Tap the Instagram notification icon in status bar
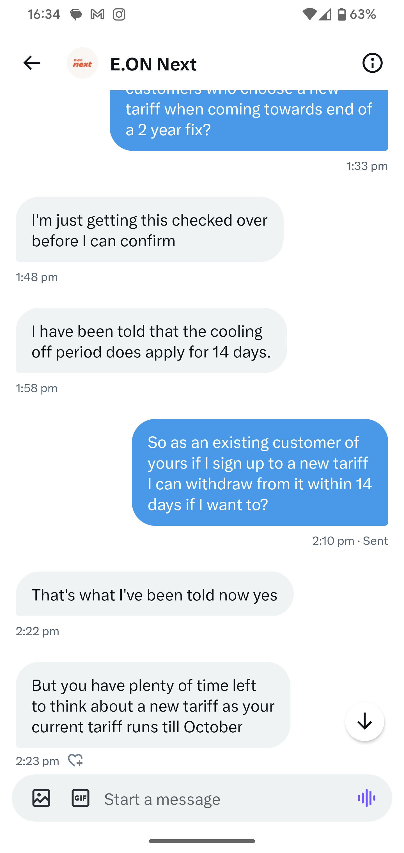The width and height of the screenshot is (404, 853). pyautogui.click(x=119, y=14)
